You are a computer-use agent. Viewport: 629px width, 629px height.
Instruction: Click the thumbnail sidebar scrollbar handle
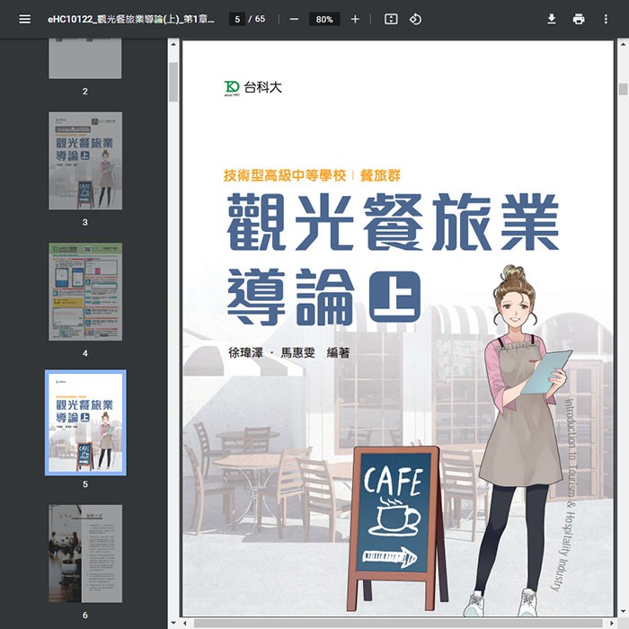point(173,81)
